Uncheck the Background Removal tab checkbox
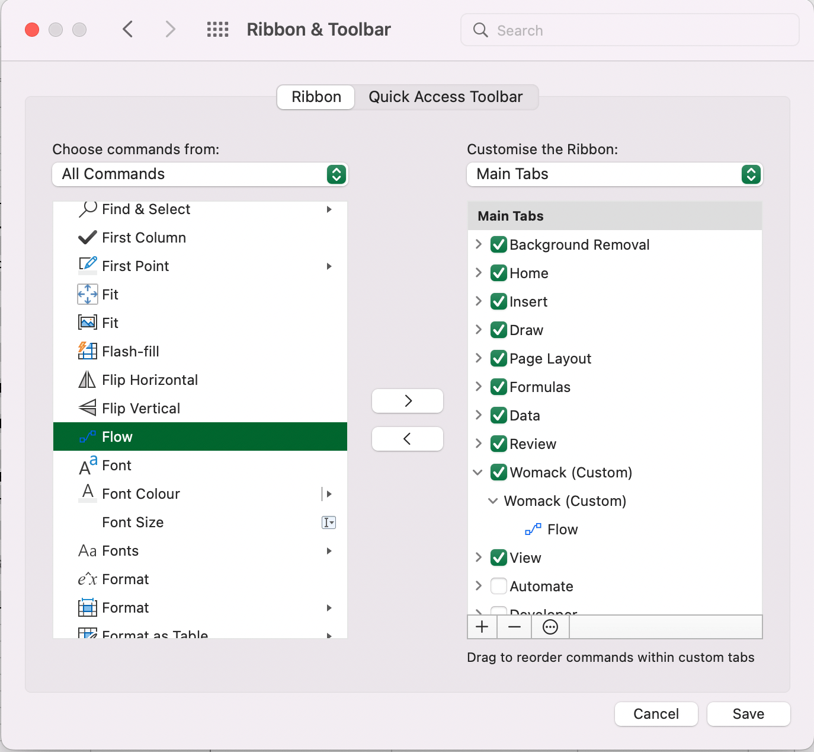This screenshot has height=752, width=814. (x=499, y=244)
